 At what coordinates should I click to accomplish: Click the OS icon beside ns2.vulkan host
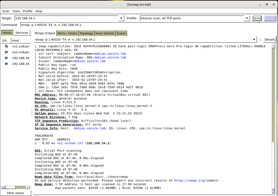pos(6,52)
